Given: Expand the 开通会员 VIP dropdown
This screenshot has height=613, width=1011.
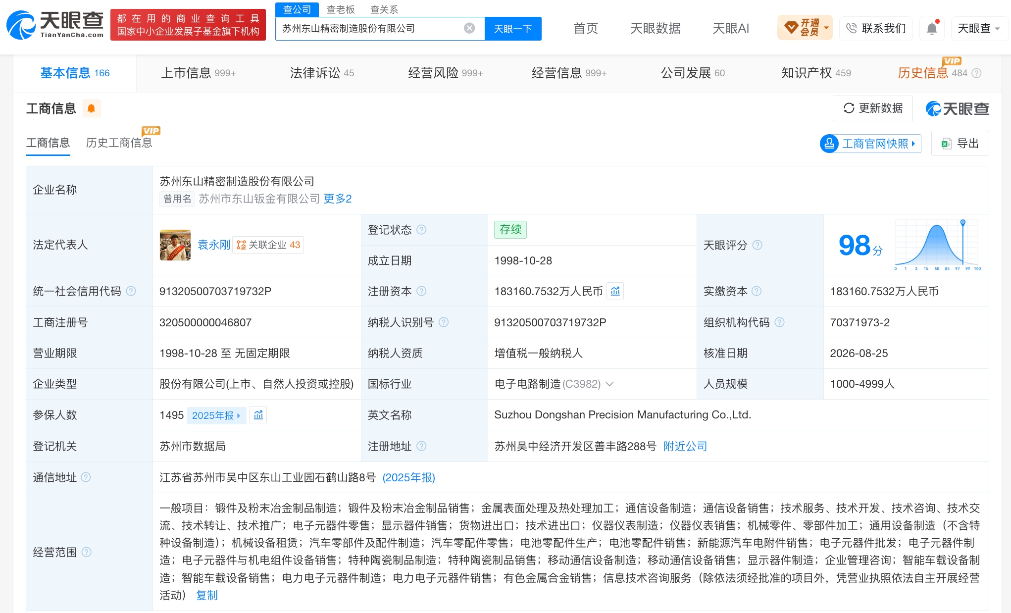Looking at the screenshot, I should pos(805,28).
